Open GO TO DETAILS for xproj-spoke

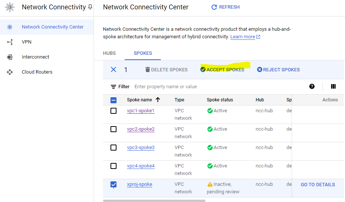[318, 185]
